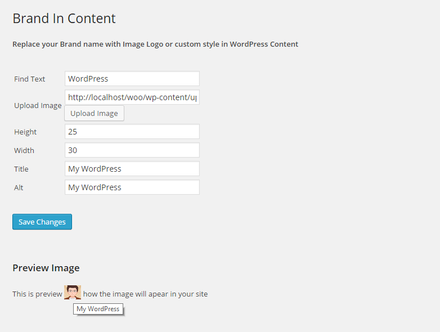The height and width of the screenshot is (332, 440).
Task: Click the Find Text input field
Action: point(132,79)
